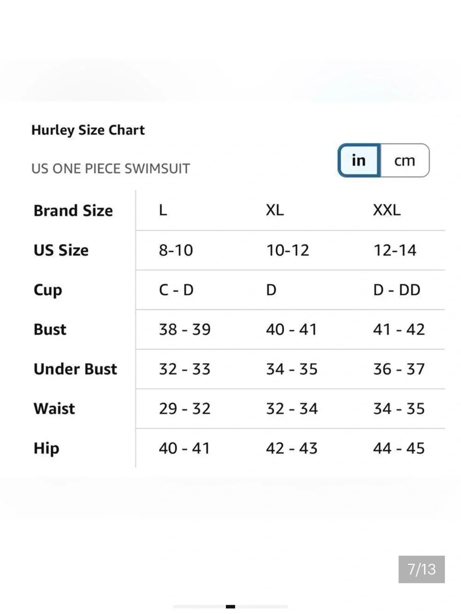Switch units to inches
This screenshot has width=461, height=614.
pyautogui.click(x=359, y=160)
